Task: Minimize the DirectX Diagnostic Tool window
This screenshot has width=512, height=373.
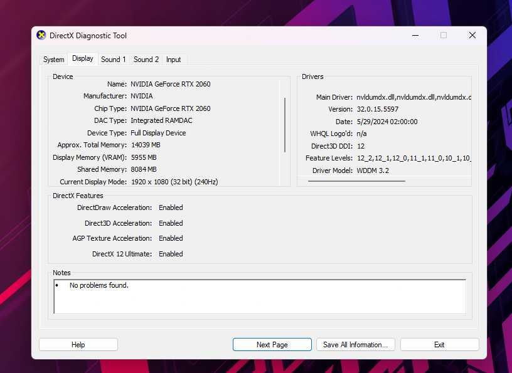Action: pyautogui.click(x=415, y=35)
